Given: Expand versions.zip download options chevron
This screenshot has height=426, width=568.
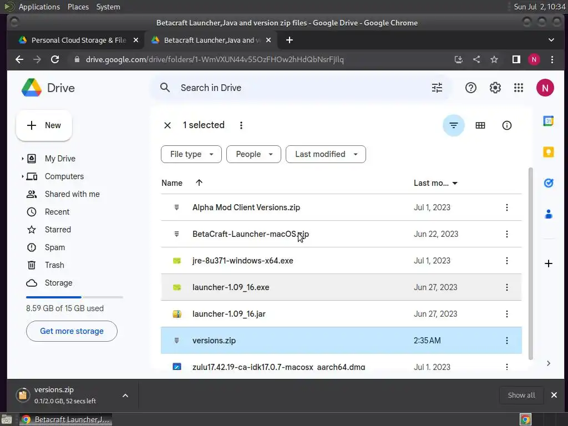Looking at the screenshot, I should tap(125, 395).
